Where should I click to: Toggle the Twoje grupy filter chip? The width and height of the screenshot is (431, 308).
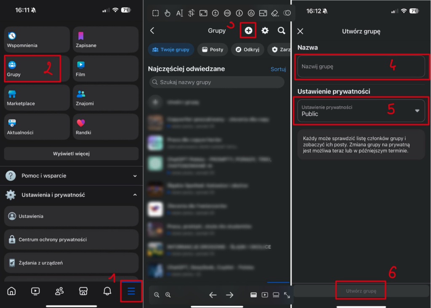pos(171,49)
